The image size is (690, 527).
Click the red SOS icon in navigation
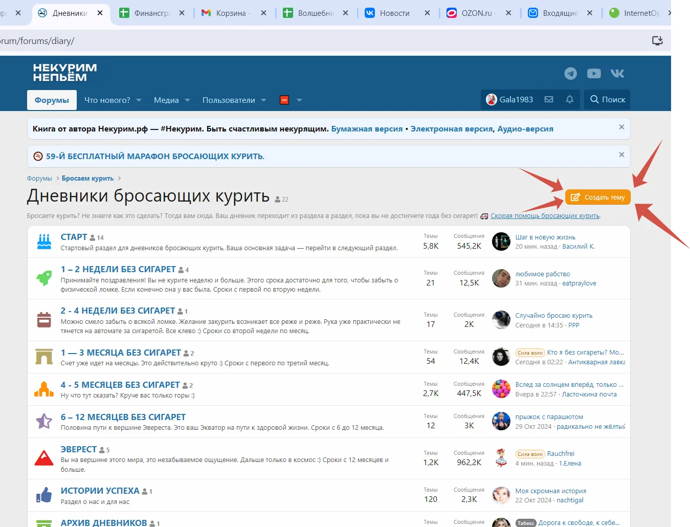coord(284,100)
